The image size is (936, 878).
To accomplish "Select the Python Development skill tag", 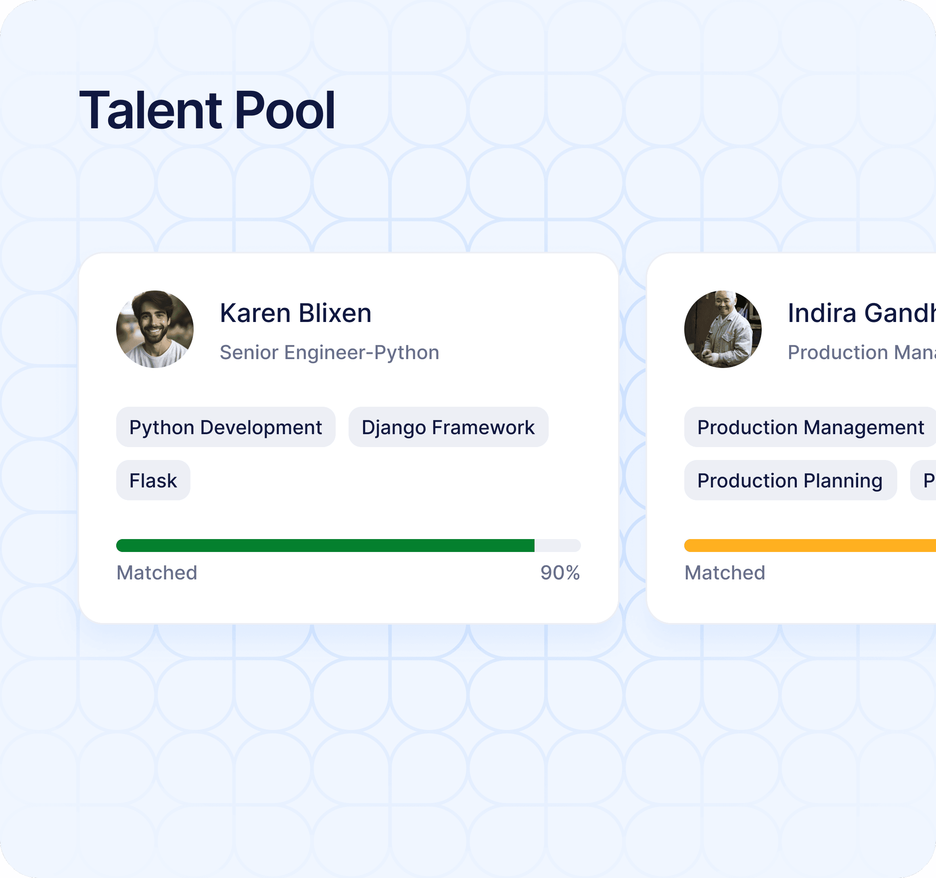I will (226, 427).
